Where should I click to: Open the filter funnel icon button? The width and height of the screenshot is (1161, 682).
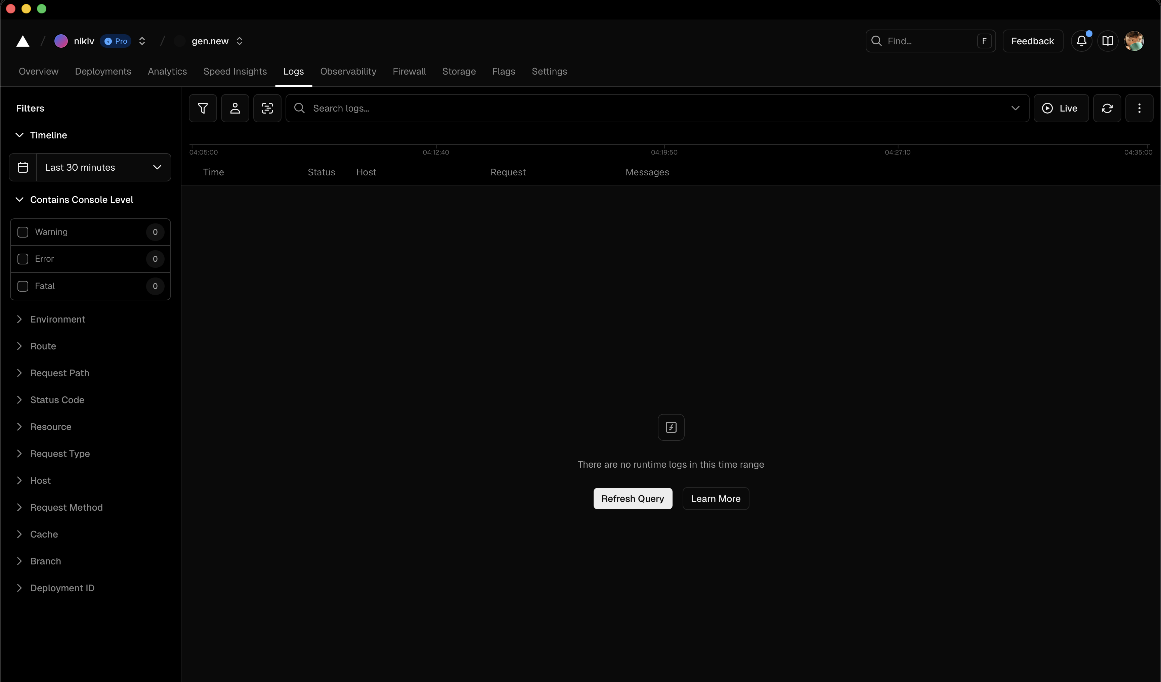pyautogui.click(x=203, y=108)
